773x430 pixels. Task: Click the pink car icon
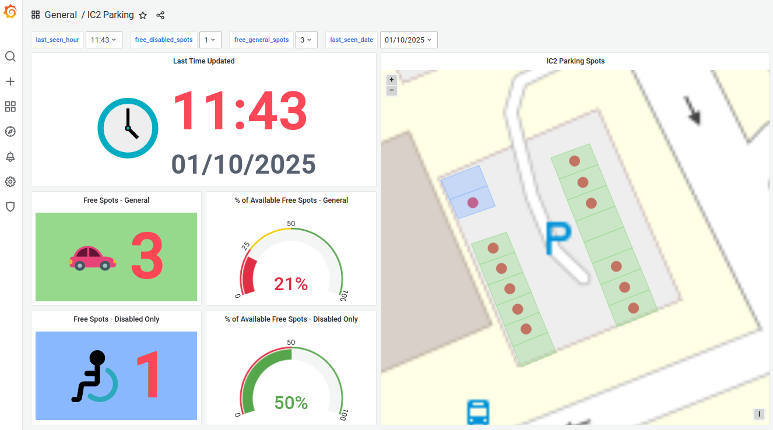tap(93, 258)
